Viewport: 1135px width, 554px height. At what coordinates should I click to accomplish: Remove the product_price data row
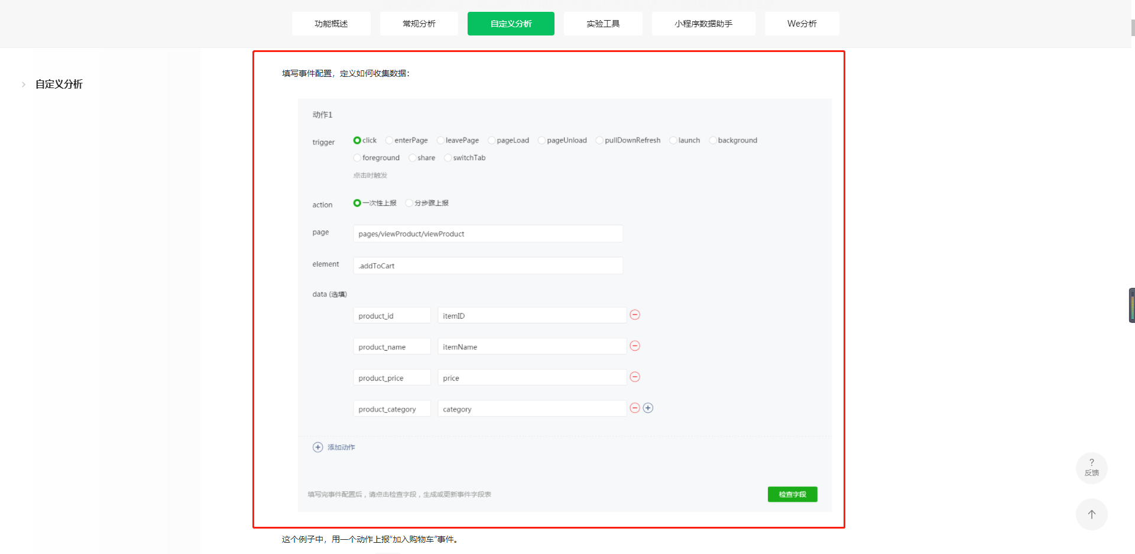pos(635,377)
